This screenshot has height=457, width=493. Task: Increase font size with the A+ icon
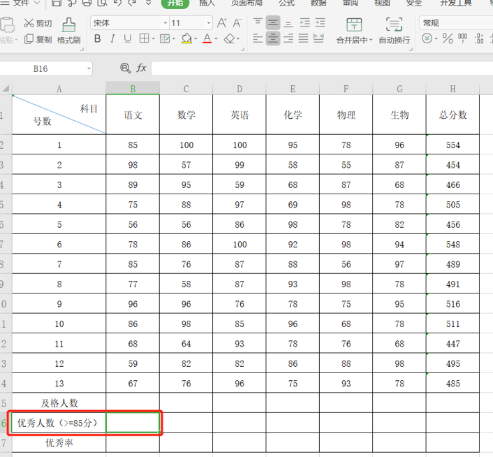221,23
